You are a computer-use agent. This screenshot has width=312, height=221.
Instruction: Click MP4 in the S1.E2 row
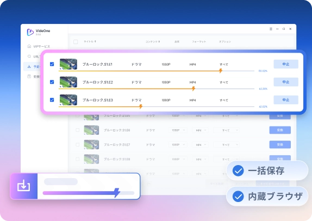pyautogui.click(x=192, y=83)
